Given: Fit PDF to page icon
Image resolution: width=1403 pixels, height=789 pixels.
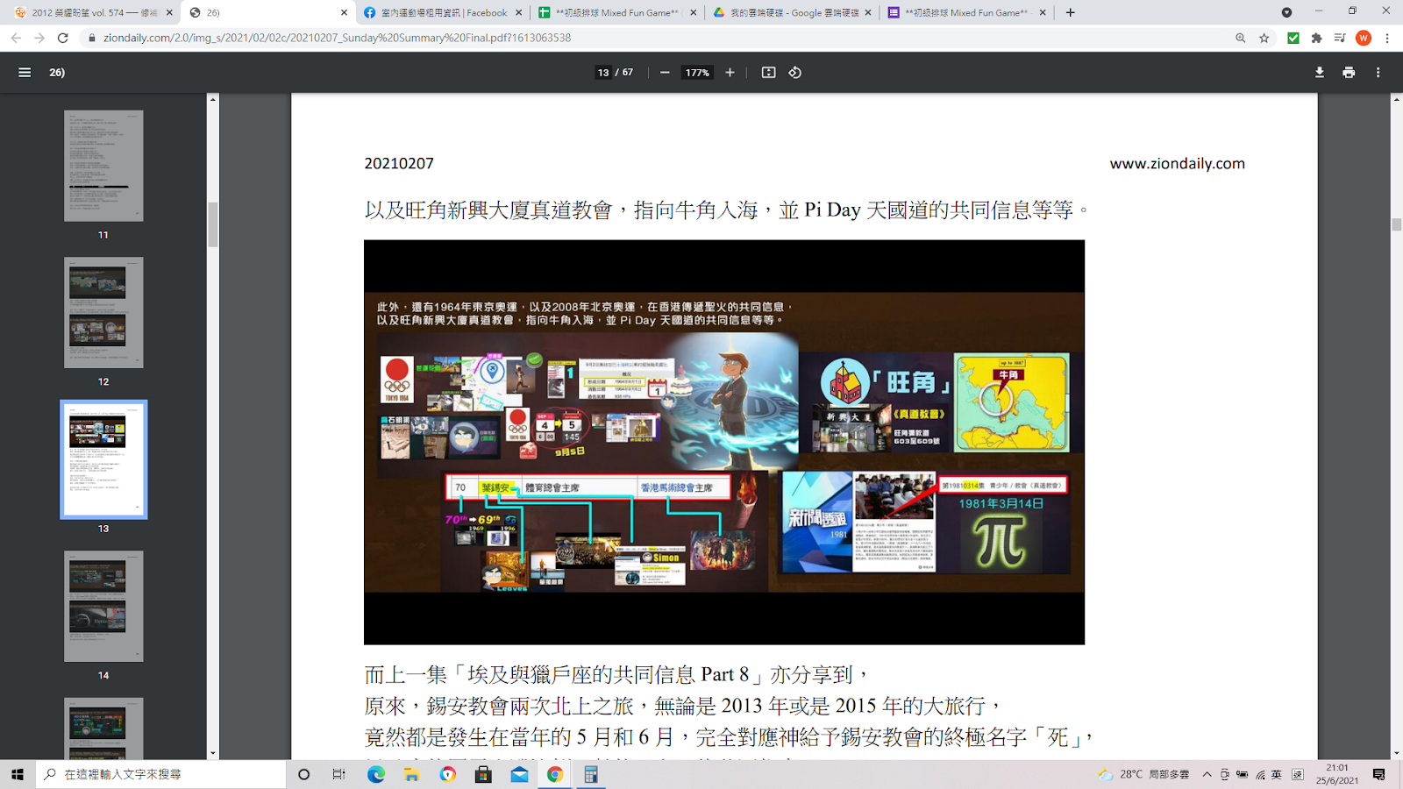Looking at the screenshot, I should [768, 73].
